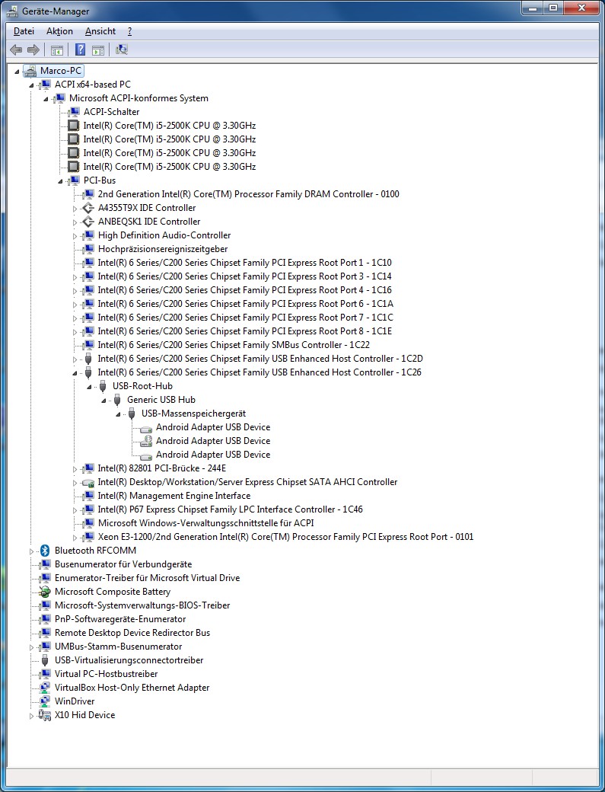Select Microsoft Windows-Verwaltungsschnittstelle für ACPI
Viewport: 605px width, 792px height.
coord(206,522)
